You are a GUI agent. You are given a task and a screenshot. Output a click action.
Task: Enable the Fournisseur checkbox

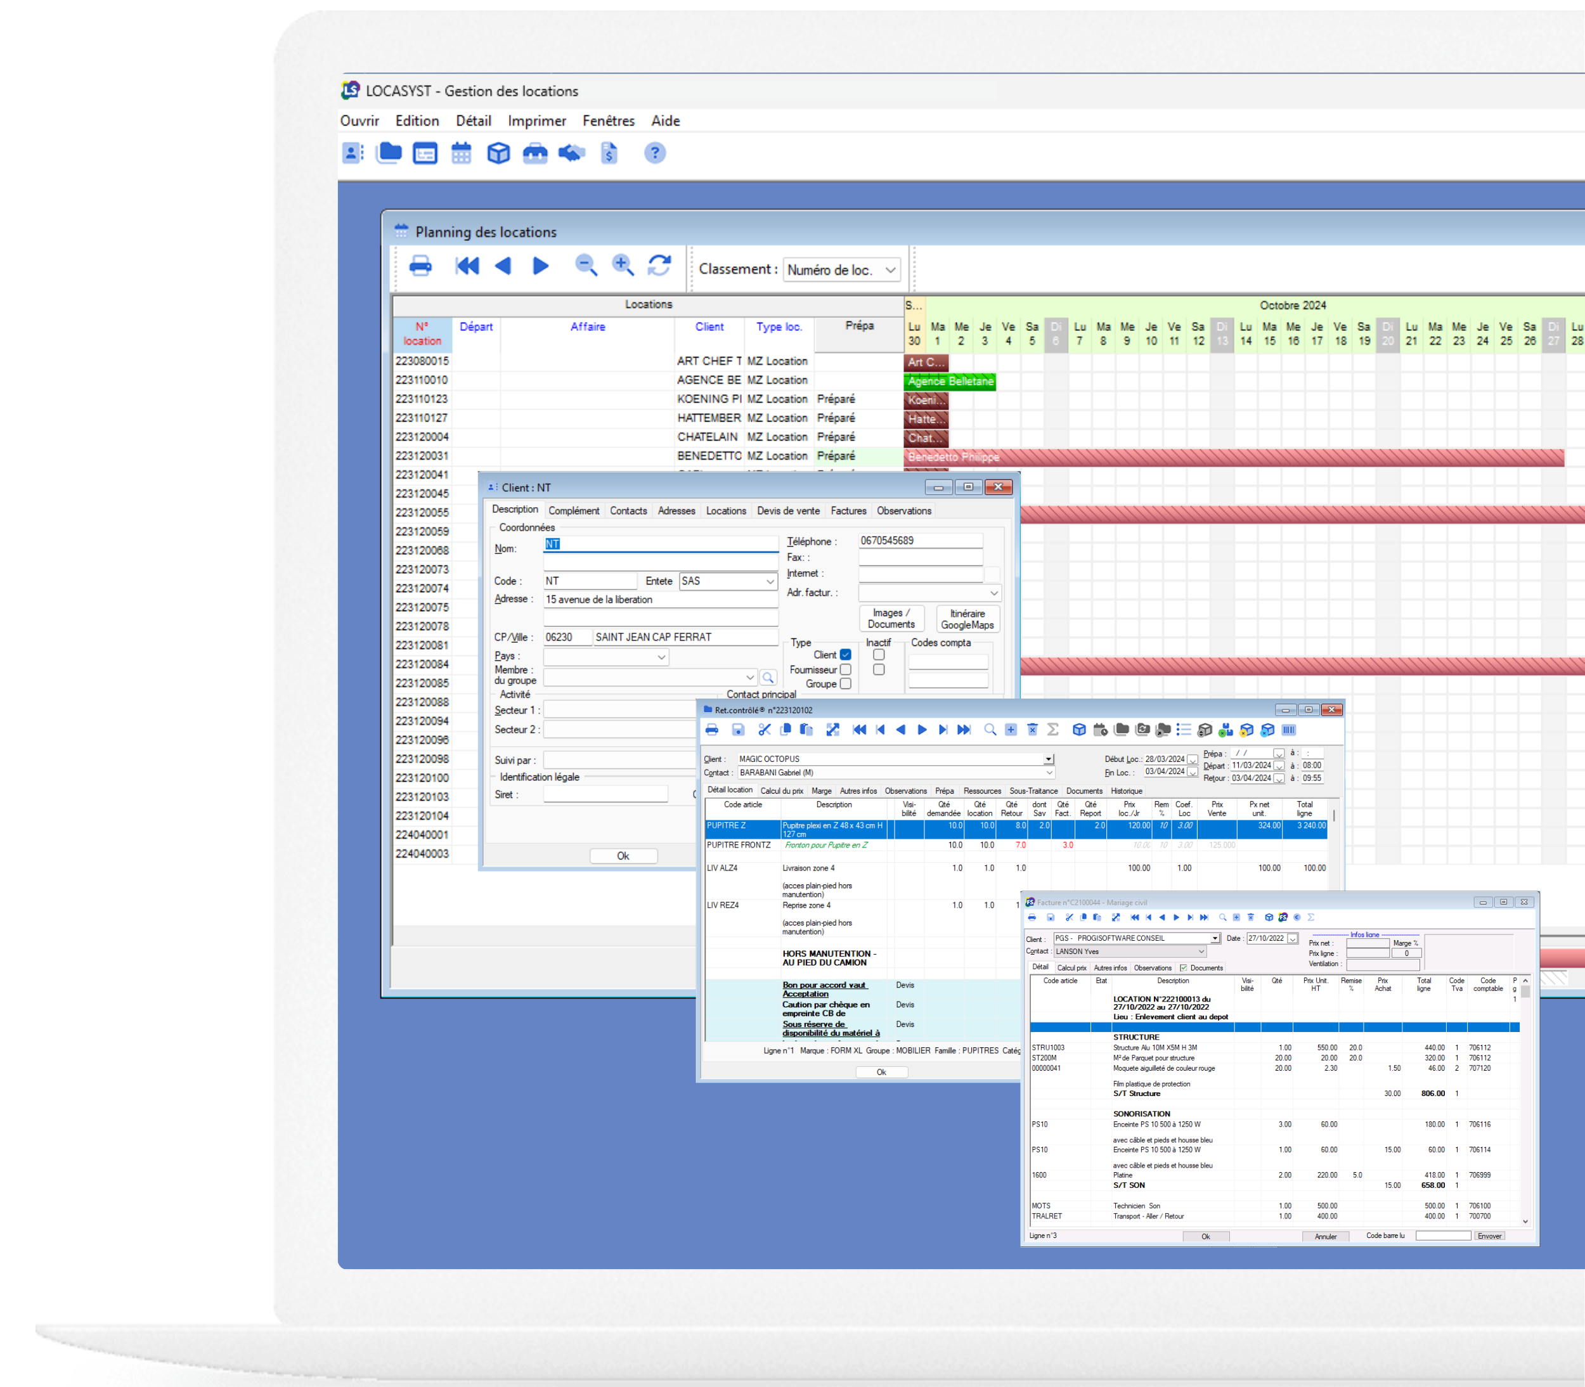tap(845, 669)
